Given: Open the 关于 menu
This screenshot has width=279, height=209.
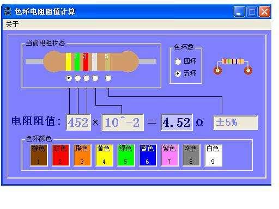Looking at the screenshot, I should click(12, 24).
